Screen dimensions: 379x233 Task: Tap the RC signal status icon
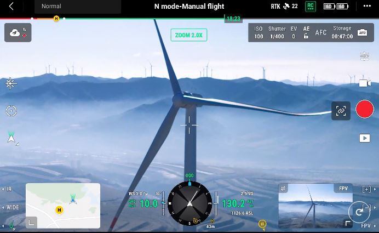pos(311,7)
